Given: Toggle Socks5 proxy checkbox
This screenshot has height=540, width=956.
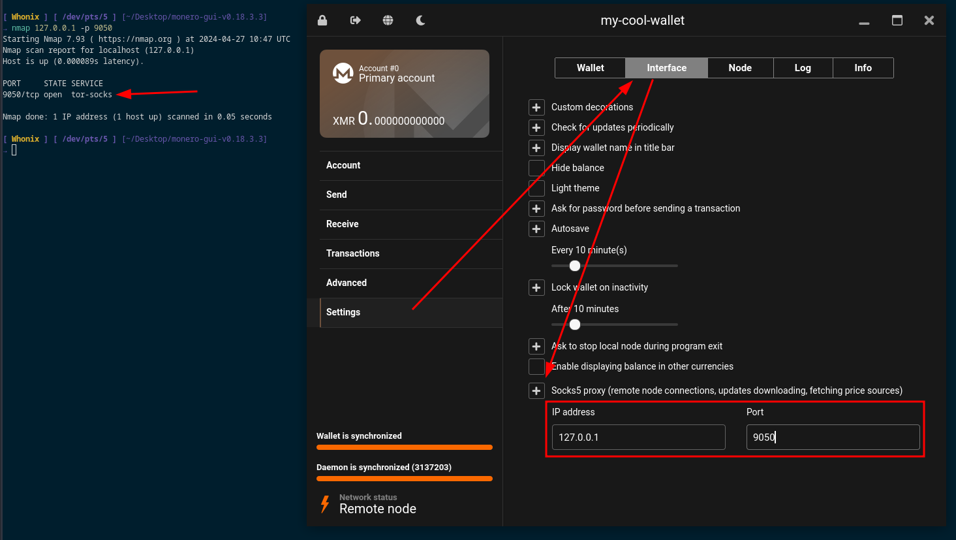Looking at the screenshot, I should coord(536,390).
